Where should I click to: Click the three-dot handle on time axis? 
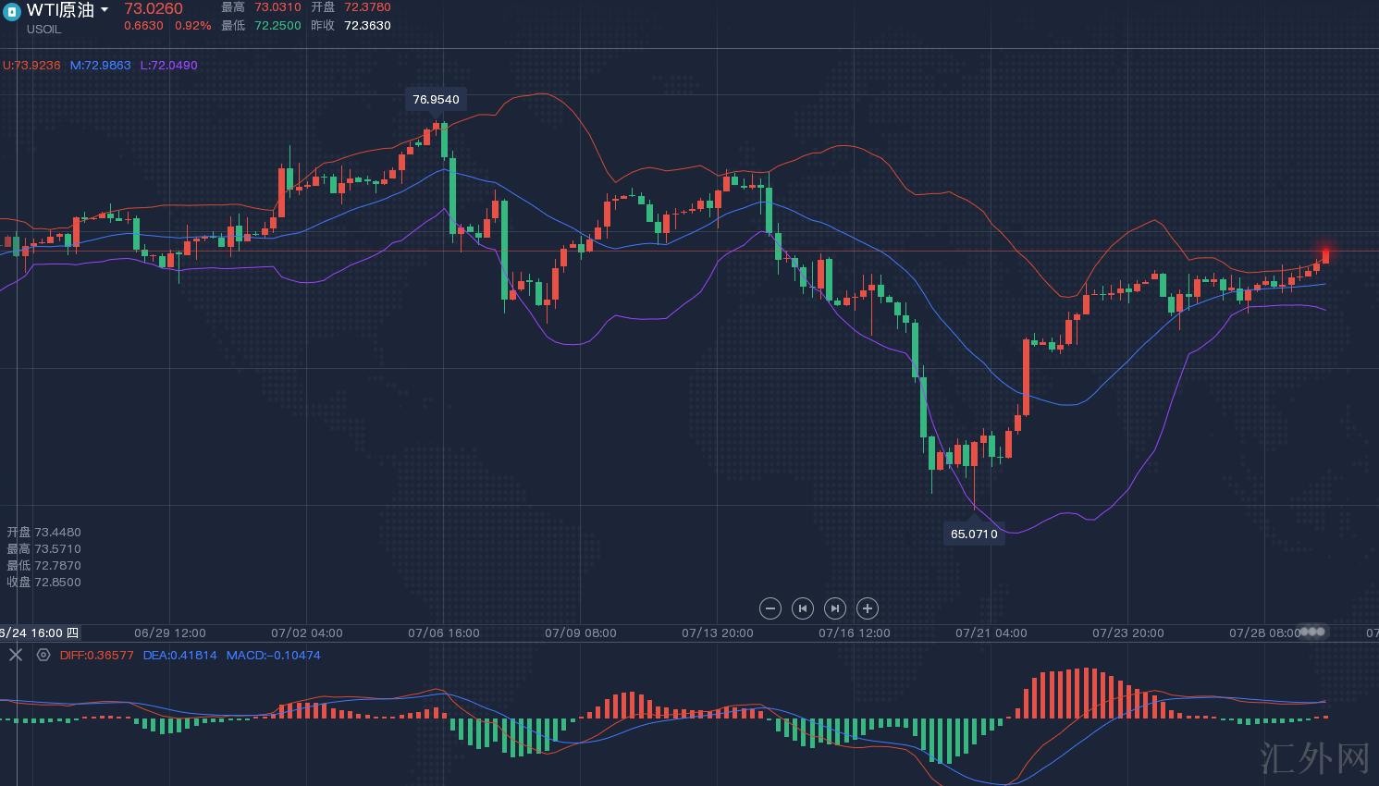[x=1312, y=632]
